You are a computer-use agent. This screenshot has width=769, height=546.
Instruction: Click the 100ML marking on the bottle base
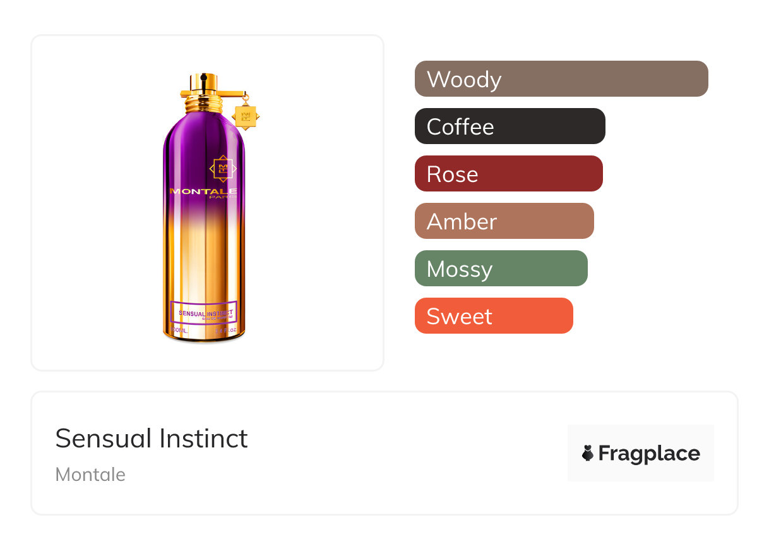point(181,331)
